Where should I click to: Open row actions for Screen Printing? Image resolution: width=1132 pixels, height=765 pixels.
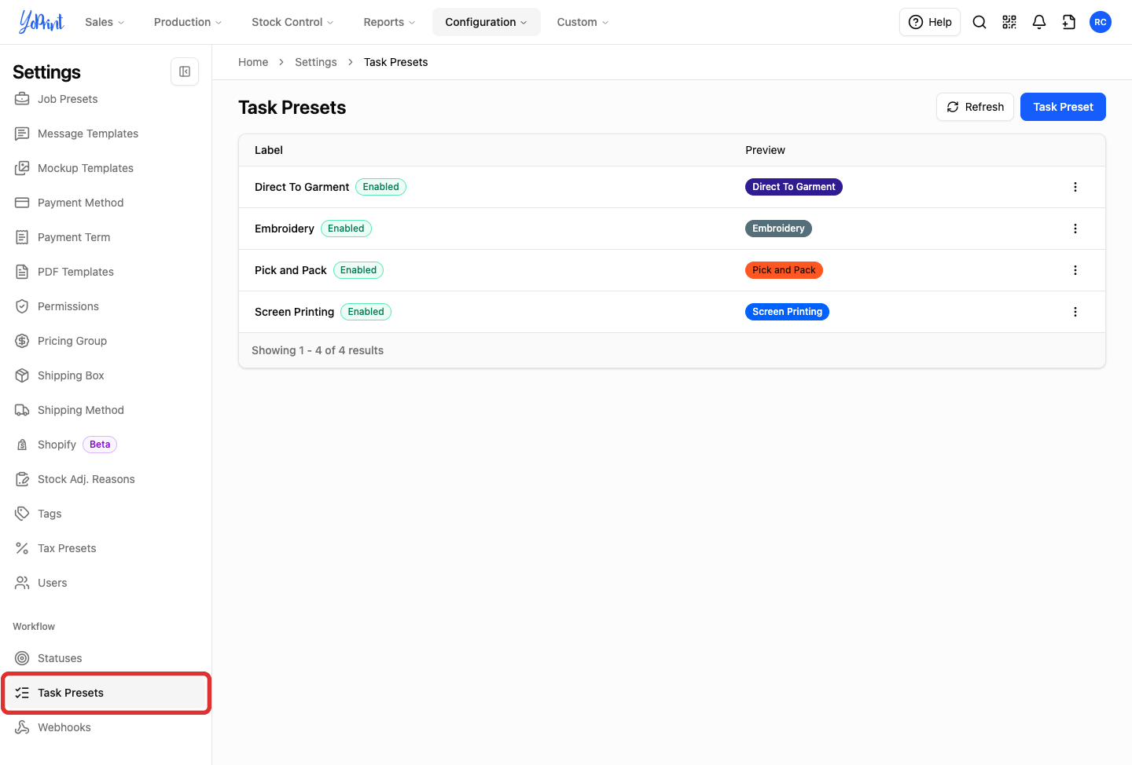click(x=1075, y=312)
